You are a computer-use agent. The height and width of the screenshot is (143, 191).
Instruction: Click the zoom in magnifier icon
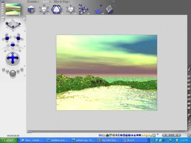tap(189, 121)
